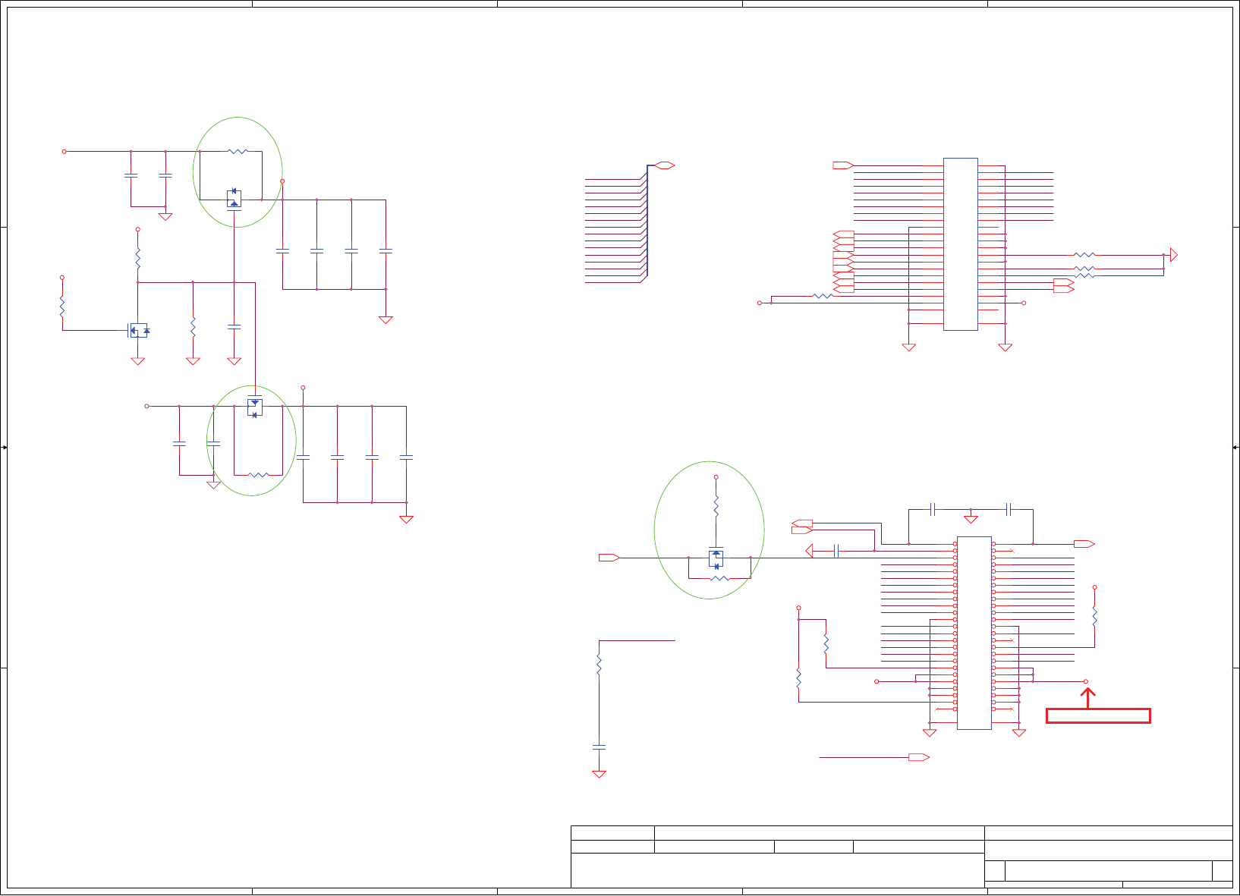
Task: Click the bottom-center ground symbol under the capacitor
Action: pyautogui.click(x=599, y=775)
